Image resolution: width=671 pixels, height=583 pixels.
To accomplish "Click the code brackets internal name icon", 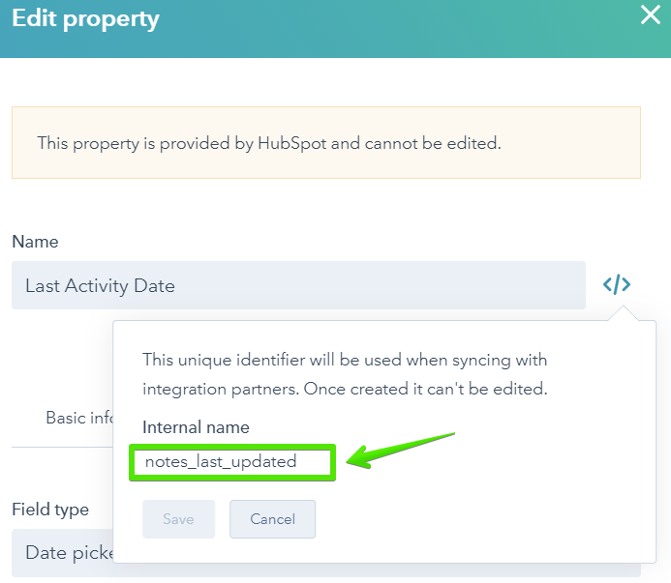I will click(617, 284).
